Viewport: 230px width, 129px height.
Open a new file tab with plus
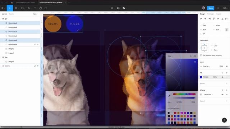point(69,3)
